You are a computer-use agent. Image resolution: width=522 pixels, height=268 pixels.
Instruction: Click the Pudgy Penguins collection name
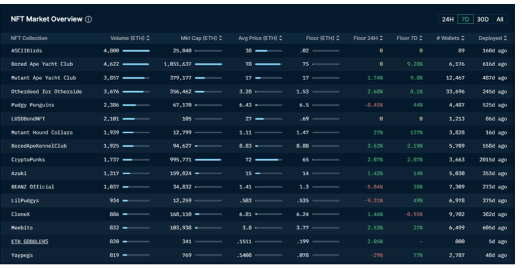click(33, 105)
